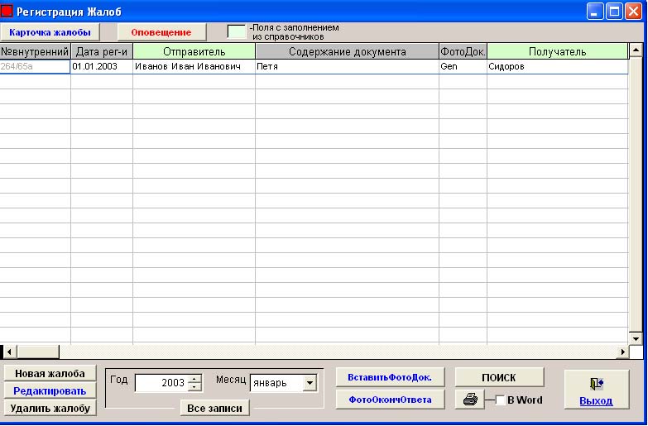Click the Получатель column header
The image size is (648, 426).
[x=557, y=51]
